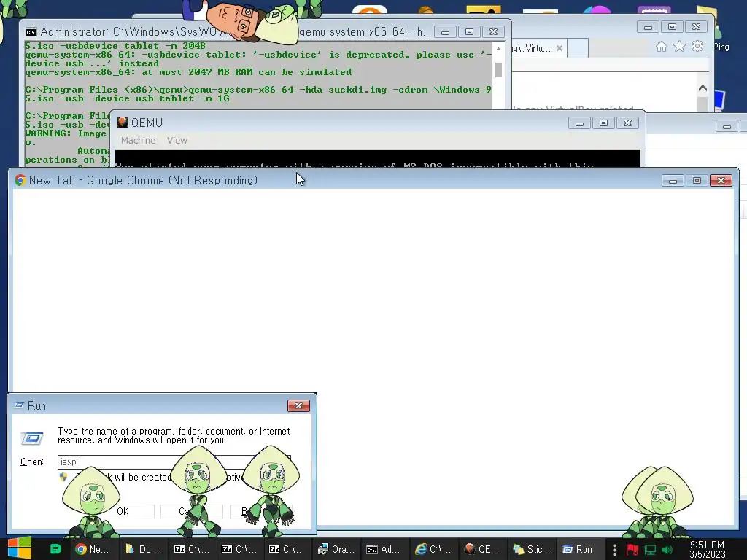Click the network monitor tray icon
The width and height of the screenshot is (747, 560).
[x=650, y=550]
